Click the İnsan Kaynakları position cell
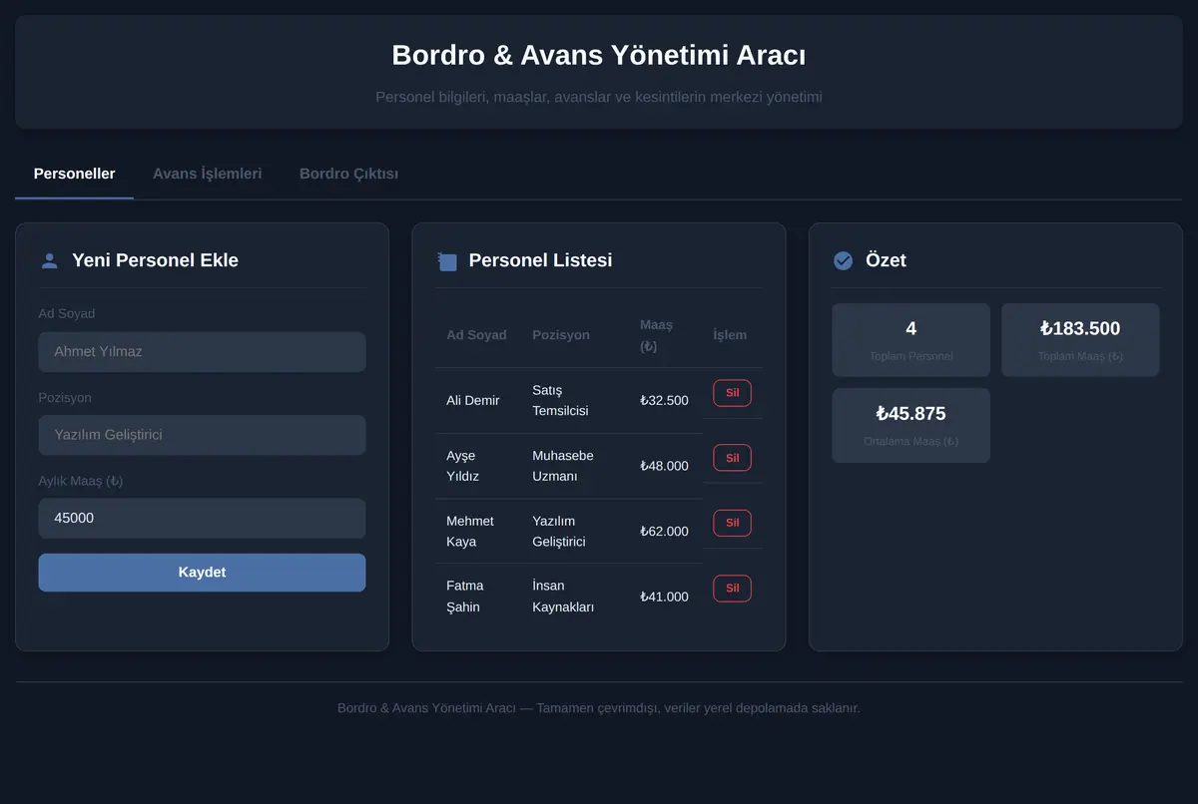This screenshot has width=1198, height=804. (x=574, y=597)
